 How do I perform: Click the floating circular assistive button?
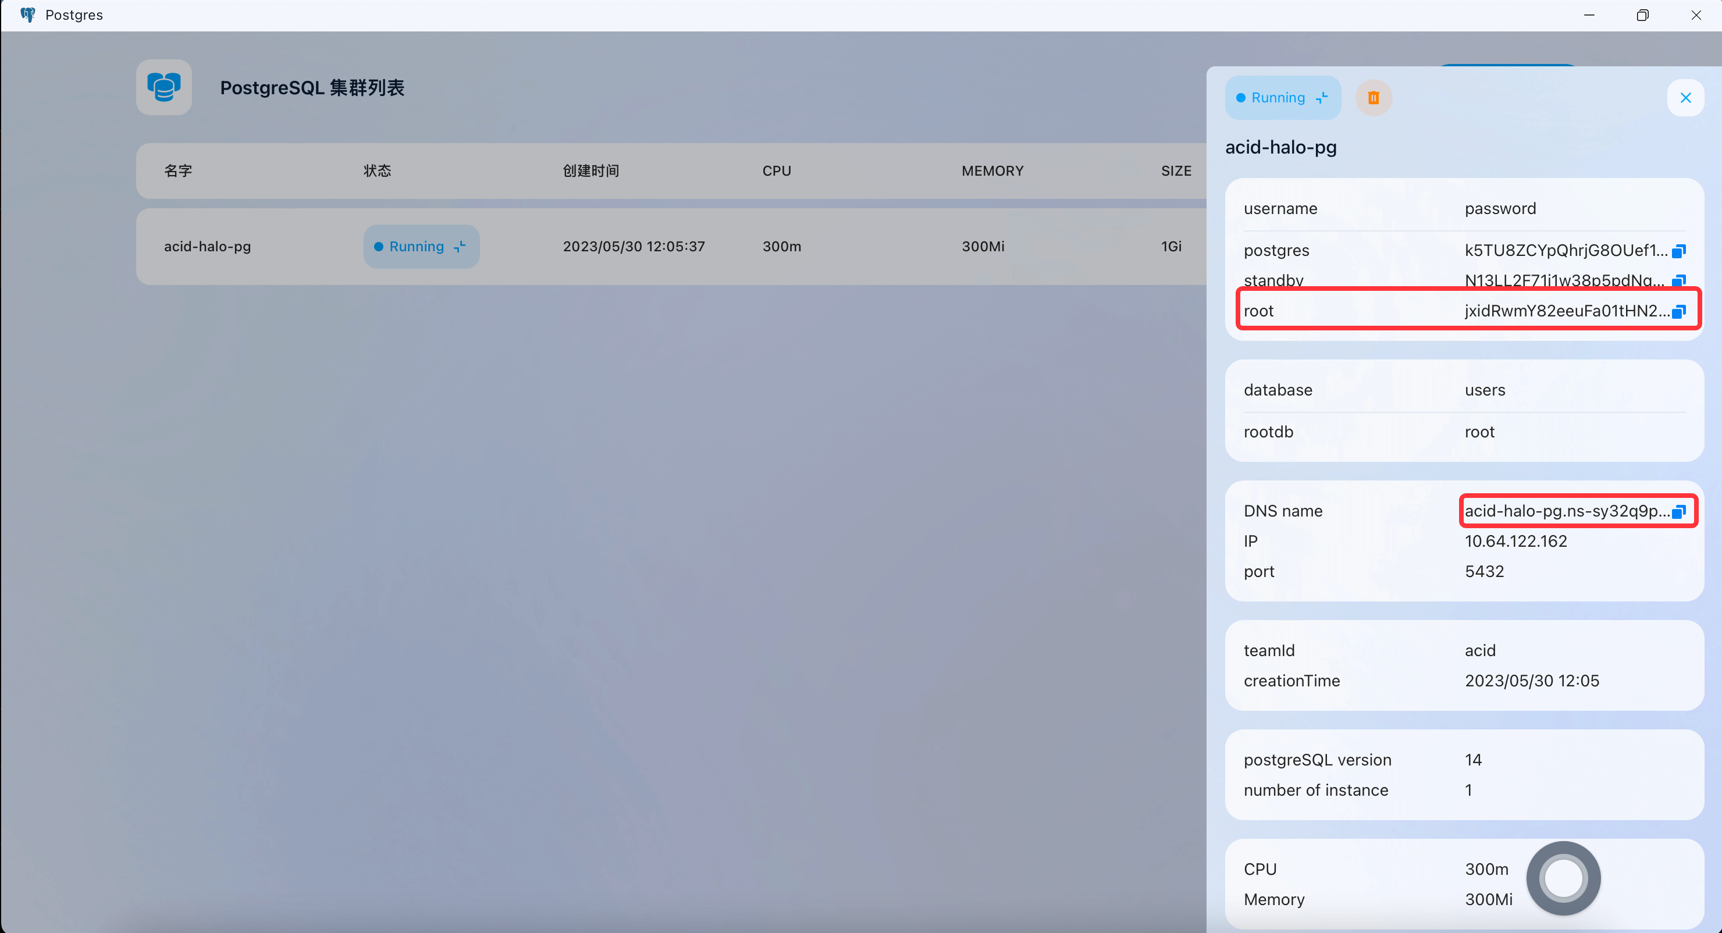tap(1563, 878)
